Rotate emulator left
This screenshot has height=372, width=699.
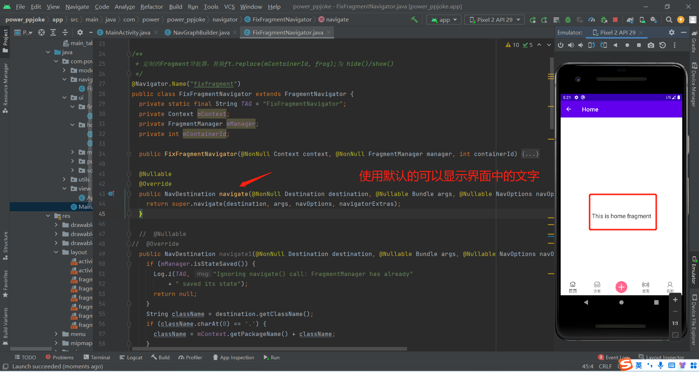coord(592,45)
